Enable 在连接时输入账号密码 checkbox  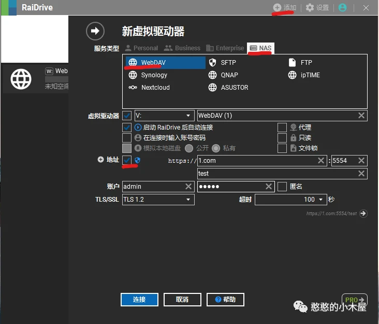127,138
